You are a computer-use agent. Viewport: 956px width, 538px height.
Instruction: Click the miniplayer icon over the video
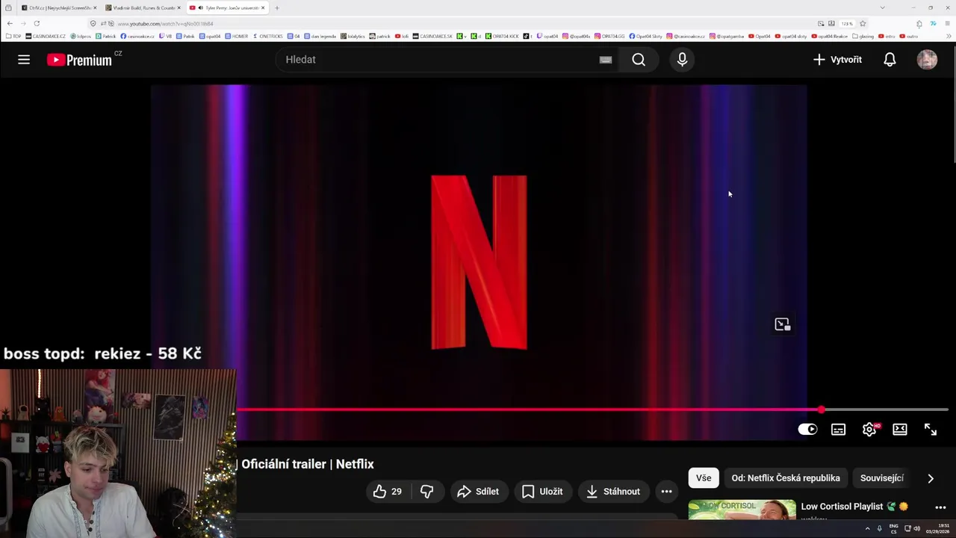tap(782, 324)
